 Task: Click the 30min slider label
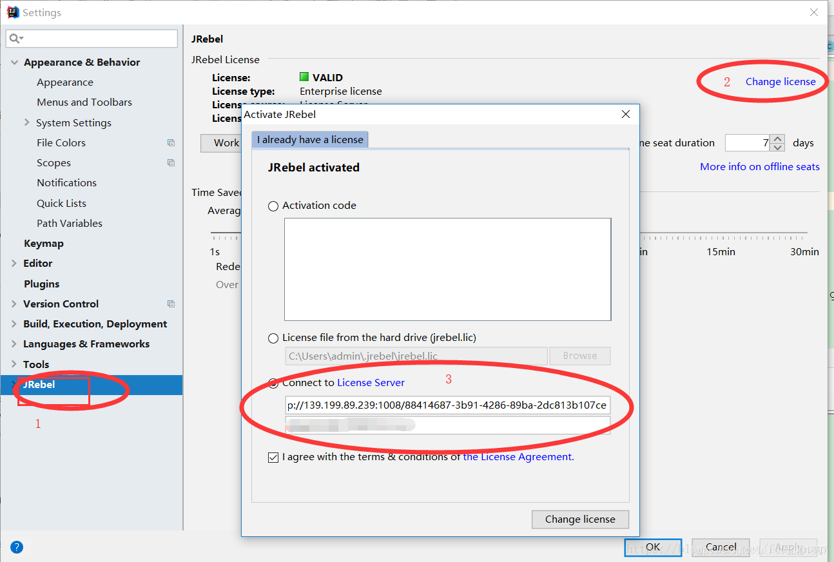[804, 252]
